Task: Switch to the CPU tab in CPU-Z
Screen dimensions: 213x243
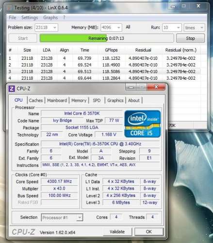Action: (x=18, y=100)
